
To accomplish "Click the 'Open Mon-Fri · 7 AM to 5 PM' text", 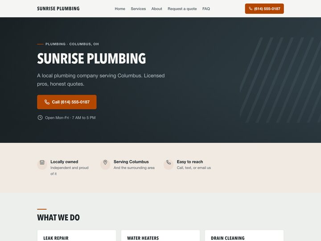I will 70,118.
